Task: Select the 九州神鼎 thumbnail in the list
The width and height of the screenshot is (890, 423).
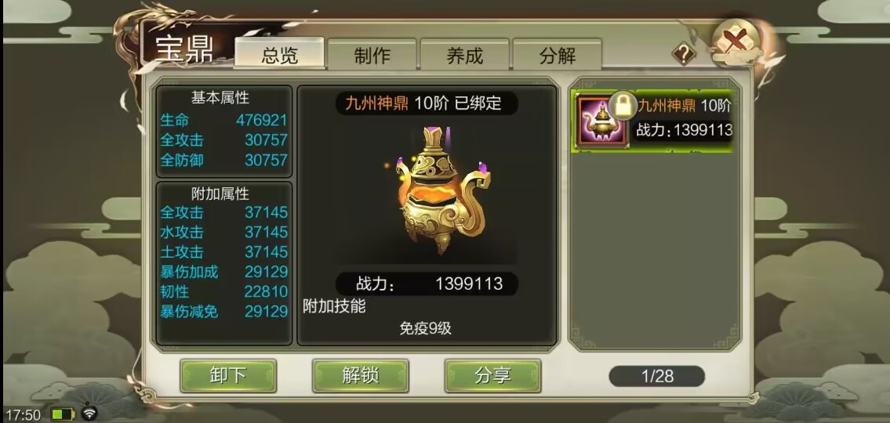Action: (x=601, y=121)
